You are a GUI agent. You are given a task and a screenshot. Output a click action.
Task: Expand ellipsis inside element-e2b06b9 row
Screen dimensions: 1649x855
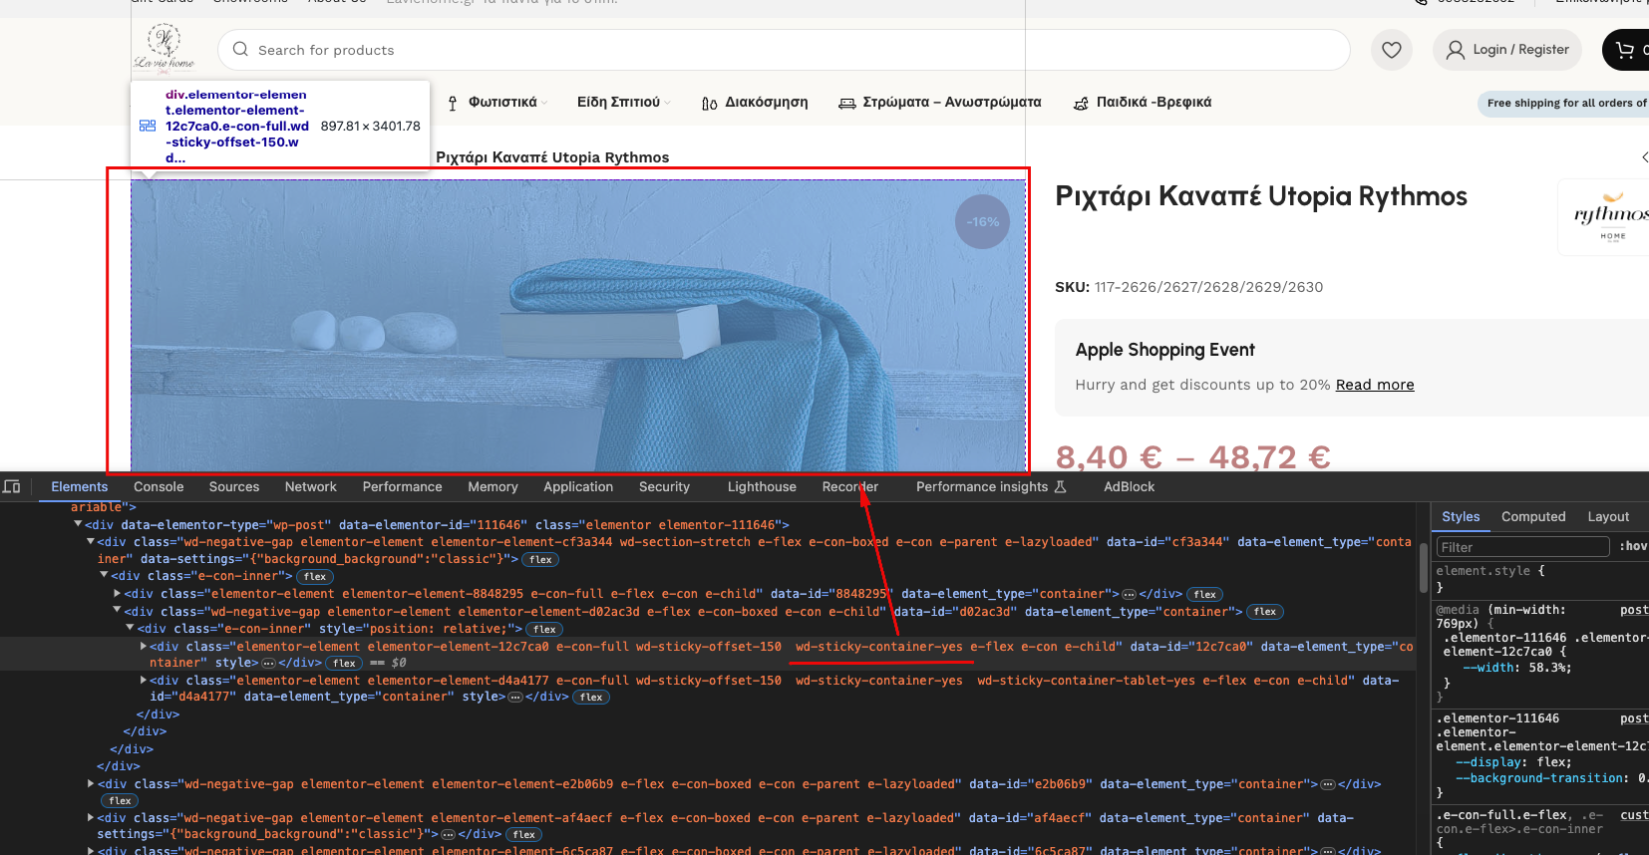click(1328, 784)
